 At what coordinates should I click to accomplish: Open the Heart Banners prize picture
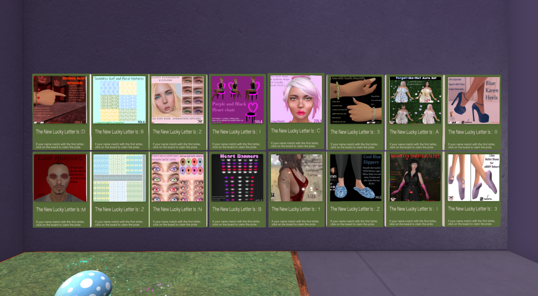[x=237, y=178]
